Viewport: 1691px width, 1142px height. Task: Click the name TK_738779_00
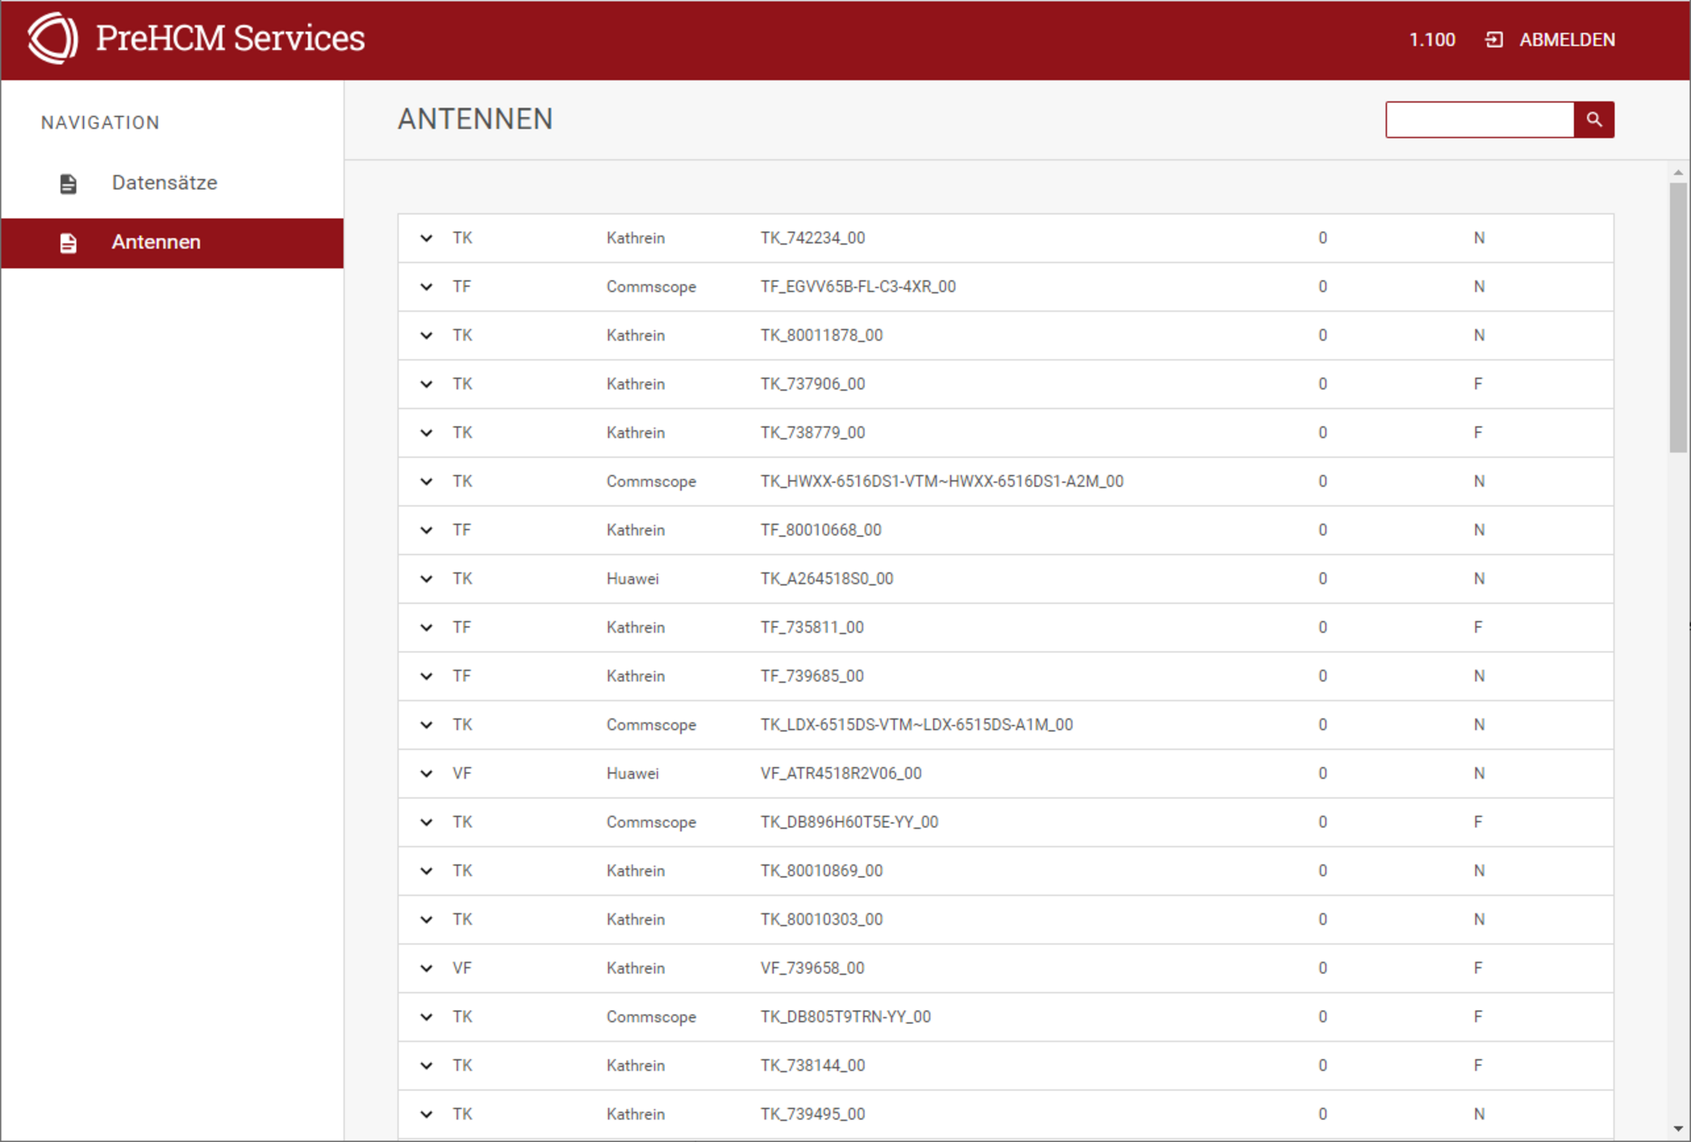tap(813, 433)
